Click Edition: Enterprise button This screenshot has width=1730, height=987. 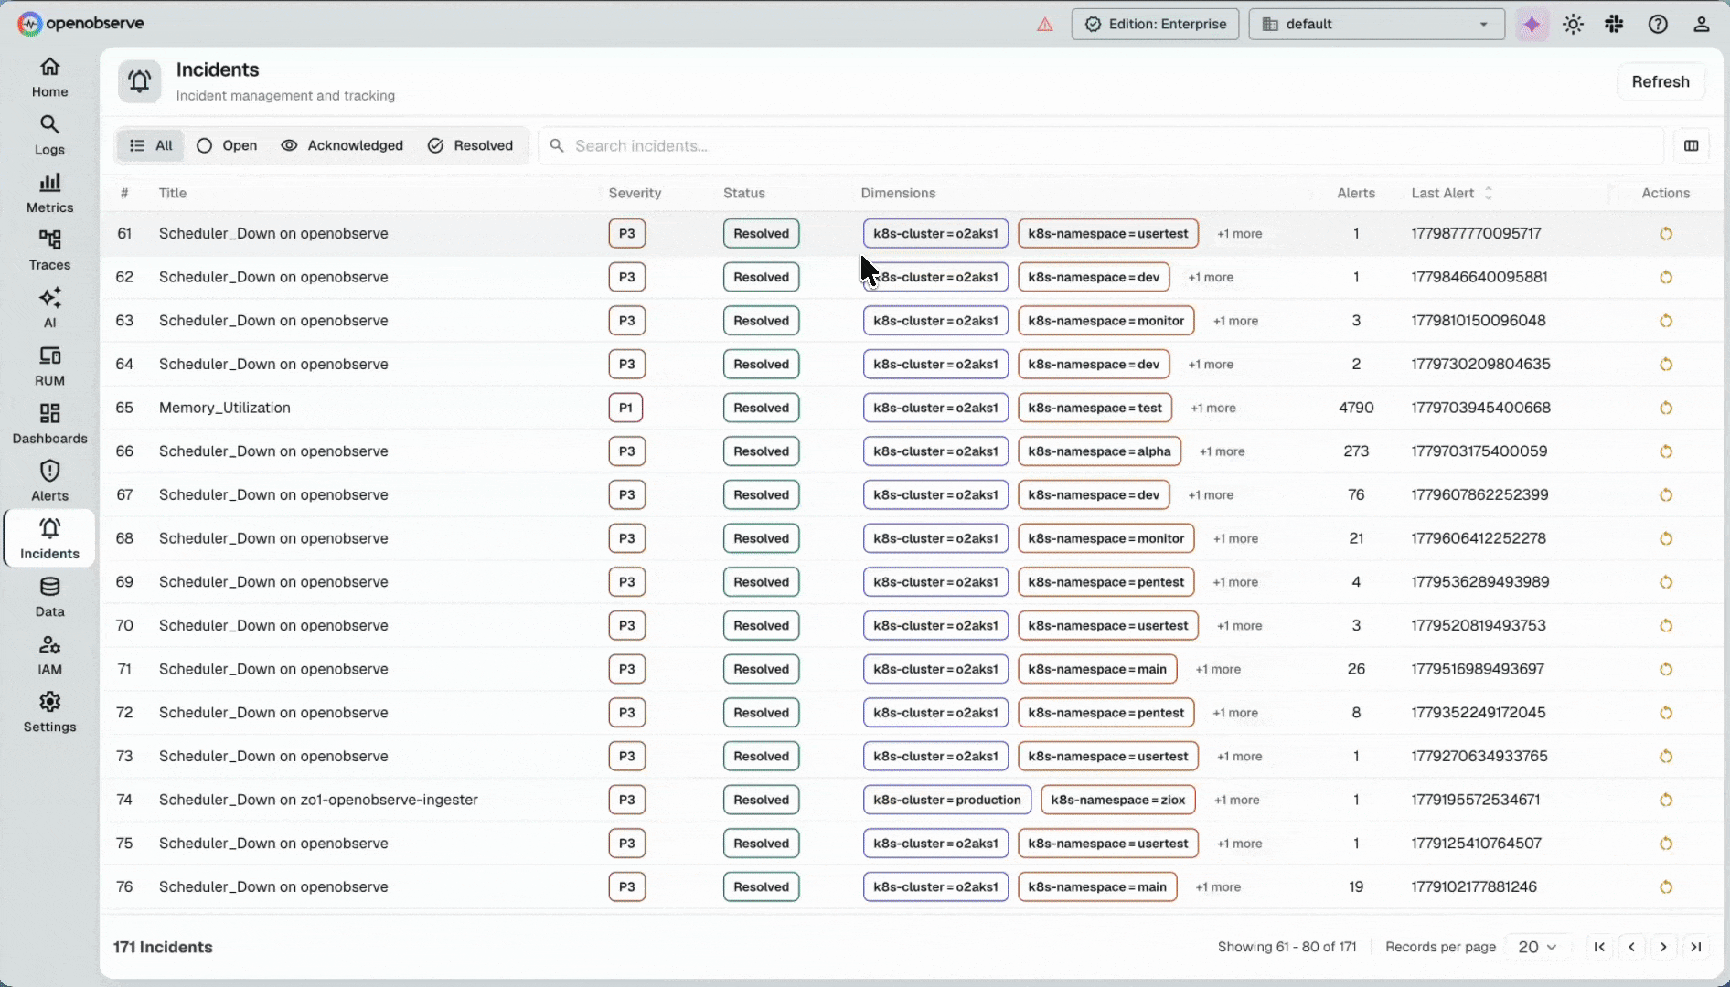(1155, 25)
